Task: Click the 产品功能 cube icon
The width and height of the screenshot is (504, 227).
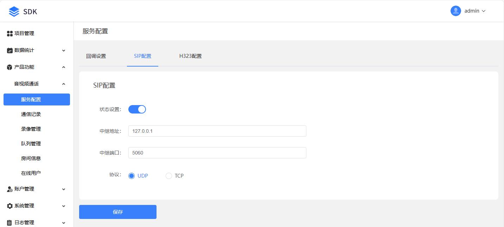Action: (x=10, y=67)
